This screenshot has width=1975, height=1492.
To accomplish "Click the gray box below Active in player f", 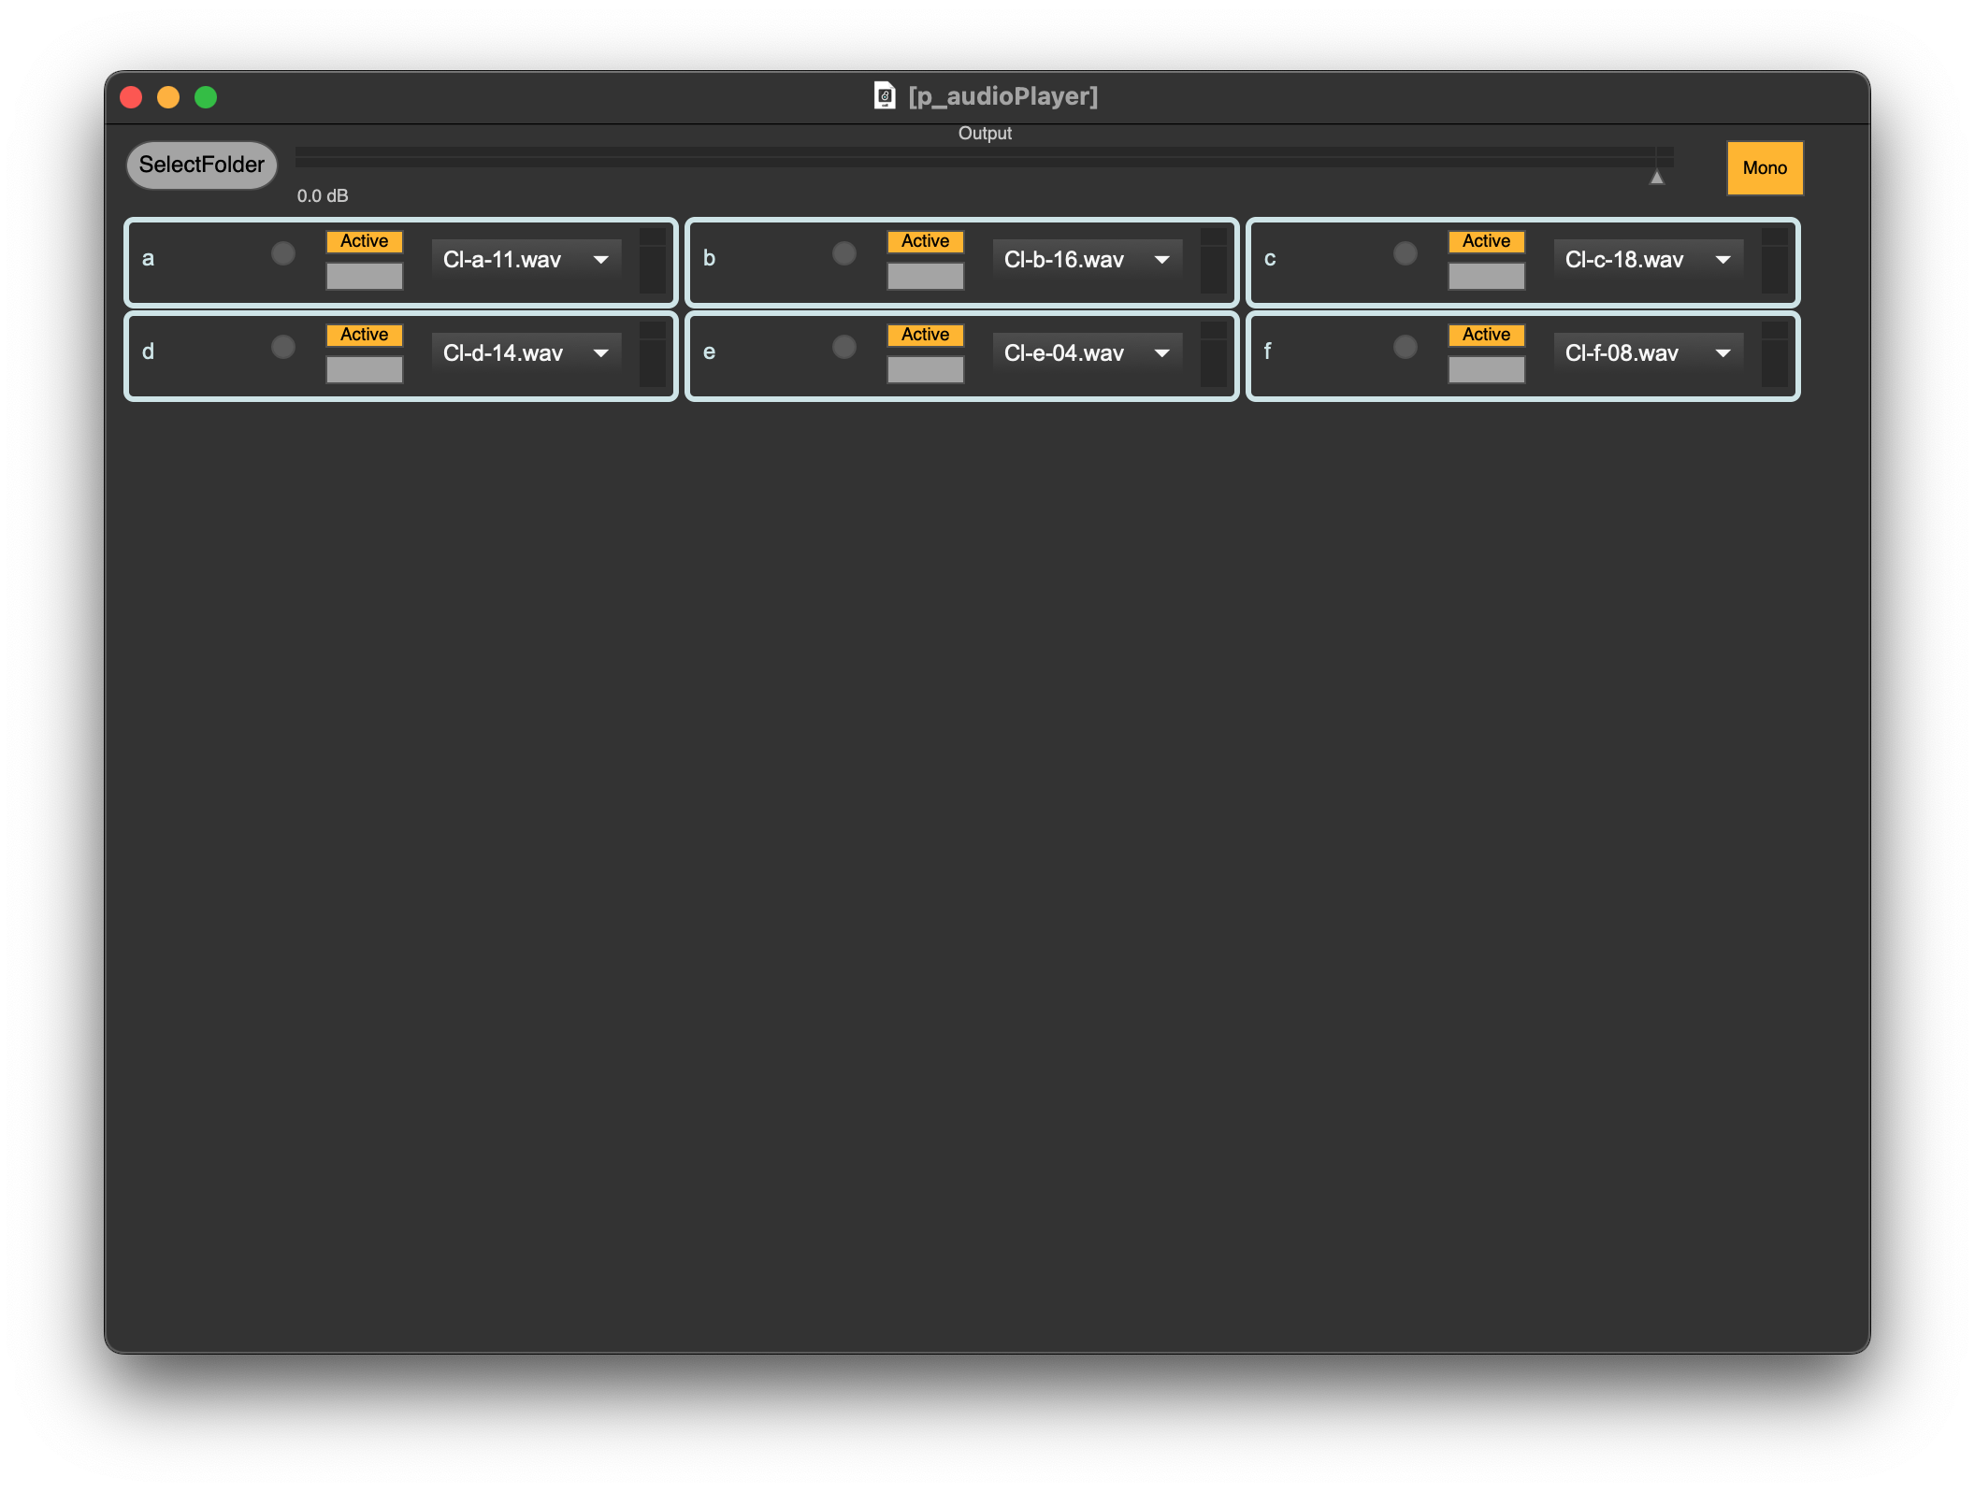I will point(1487,369).
